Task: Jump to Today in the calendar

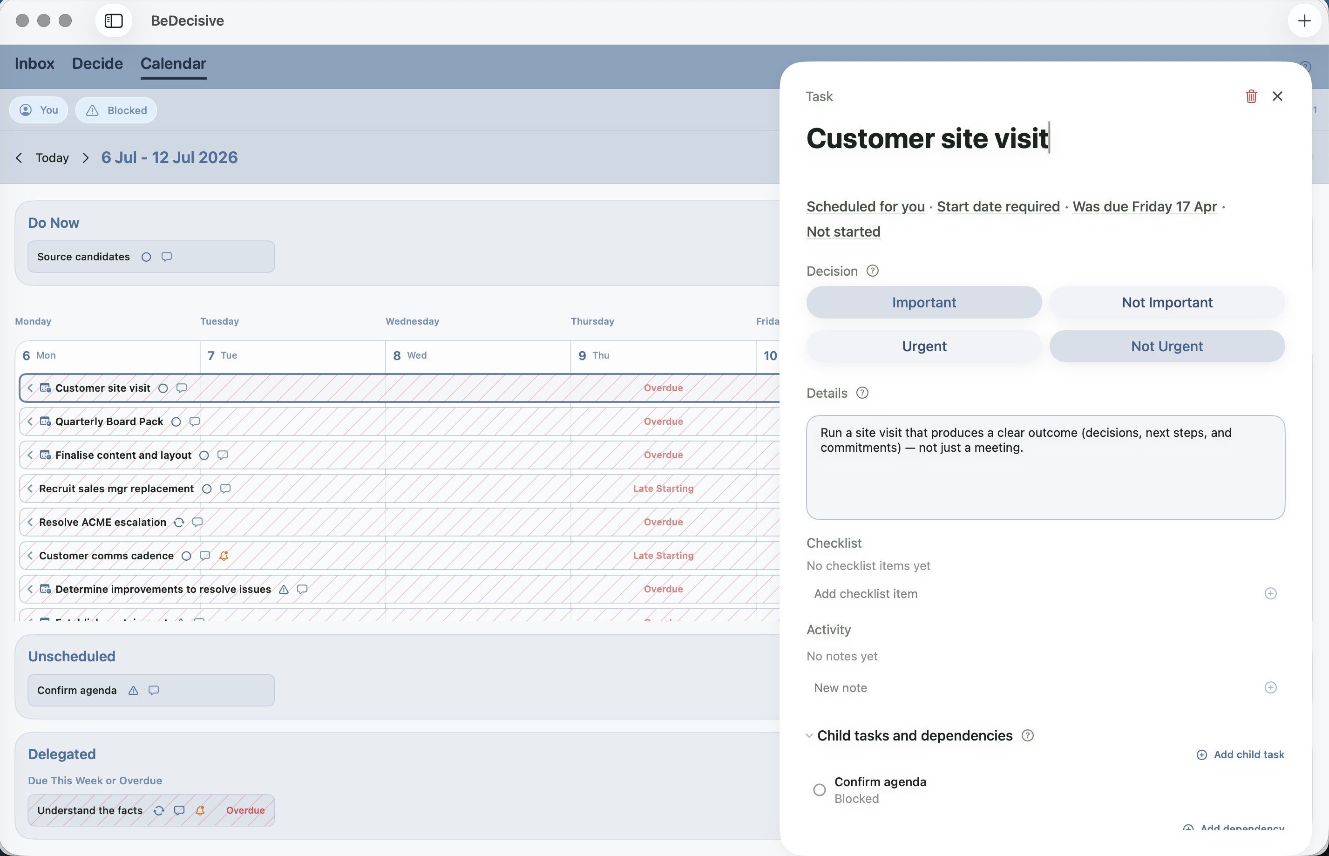Action: tap(52, 158)
